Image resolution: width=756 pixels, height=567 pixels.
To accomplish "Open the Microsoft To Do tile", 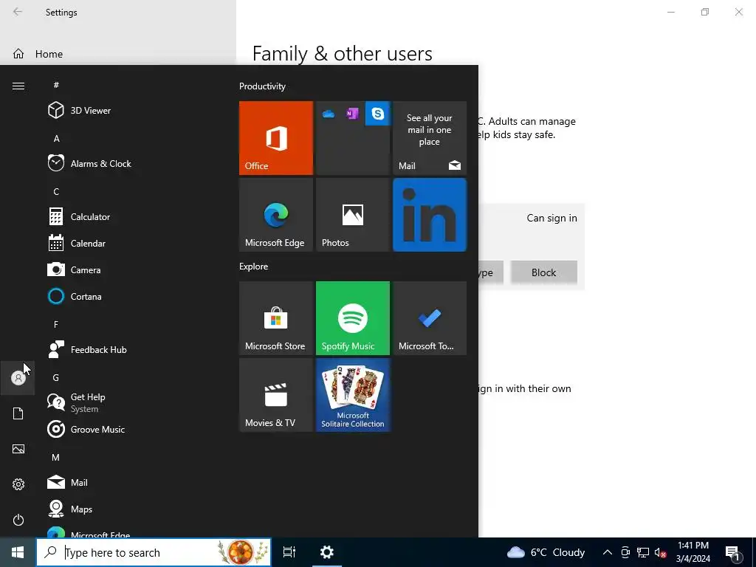I will click(x=430, y=318).
